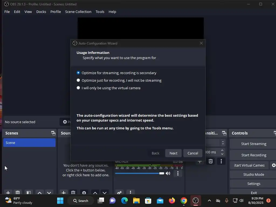Image resolution: width=276 pixels, height=207 pixels.
Task: Move source up with arrow
Action: [x=95, y=192]
